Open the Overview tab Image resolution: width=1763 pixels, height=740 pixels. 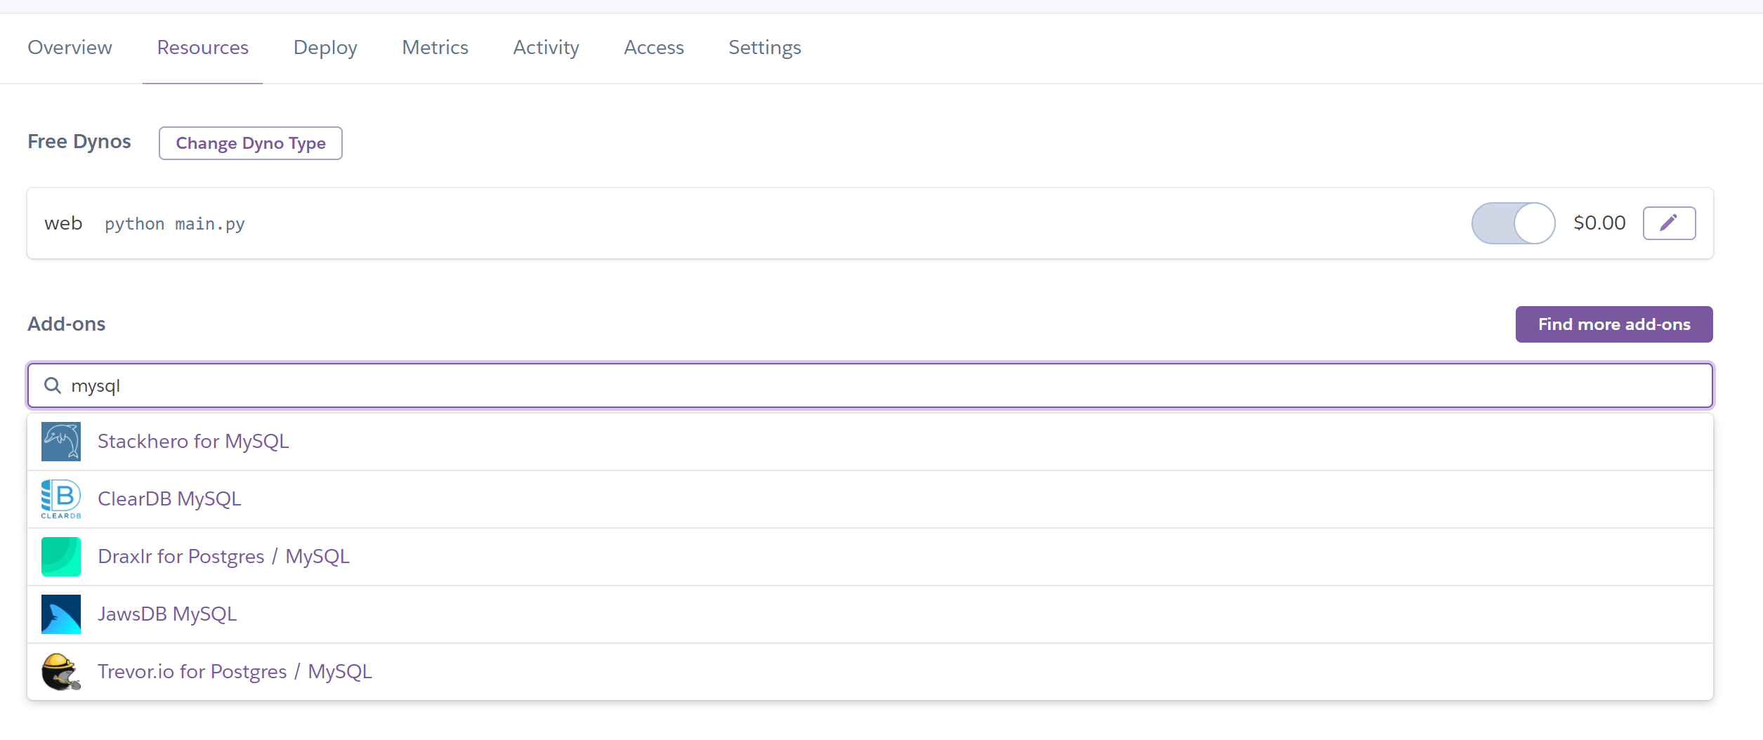70,48
